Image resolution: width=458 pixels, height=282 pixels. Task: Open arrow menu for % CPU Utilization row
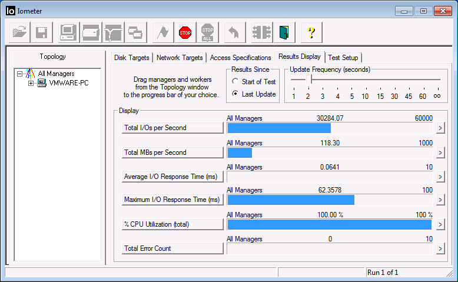[439, 224]
